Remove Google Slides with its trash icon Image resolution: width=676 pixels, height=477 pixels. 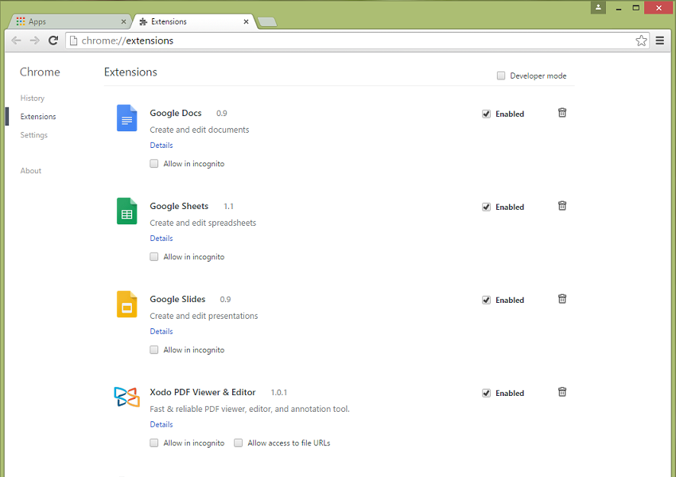point(562,299)
